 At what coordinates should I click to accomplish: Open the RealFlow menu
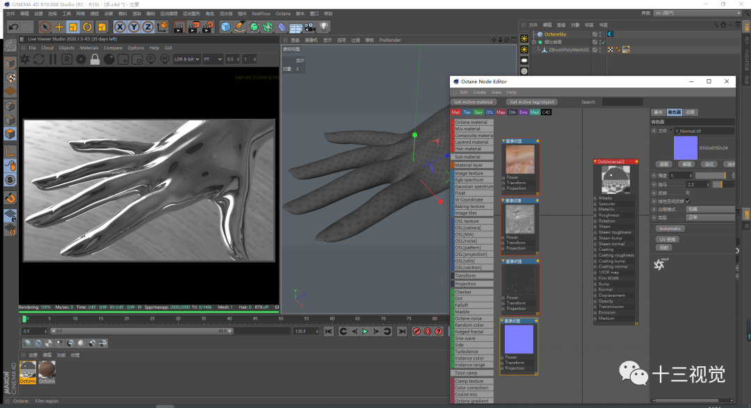tap(261, 13)
